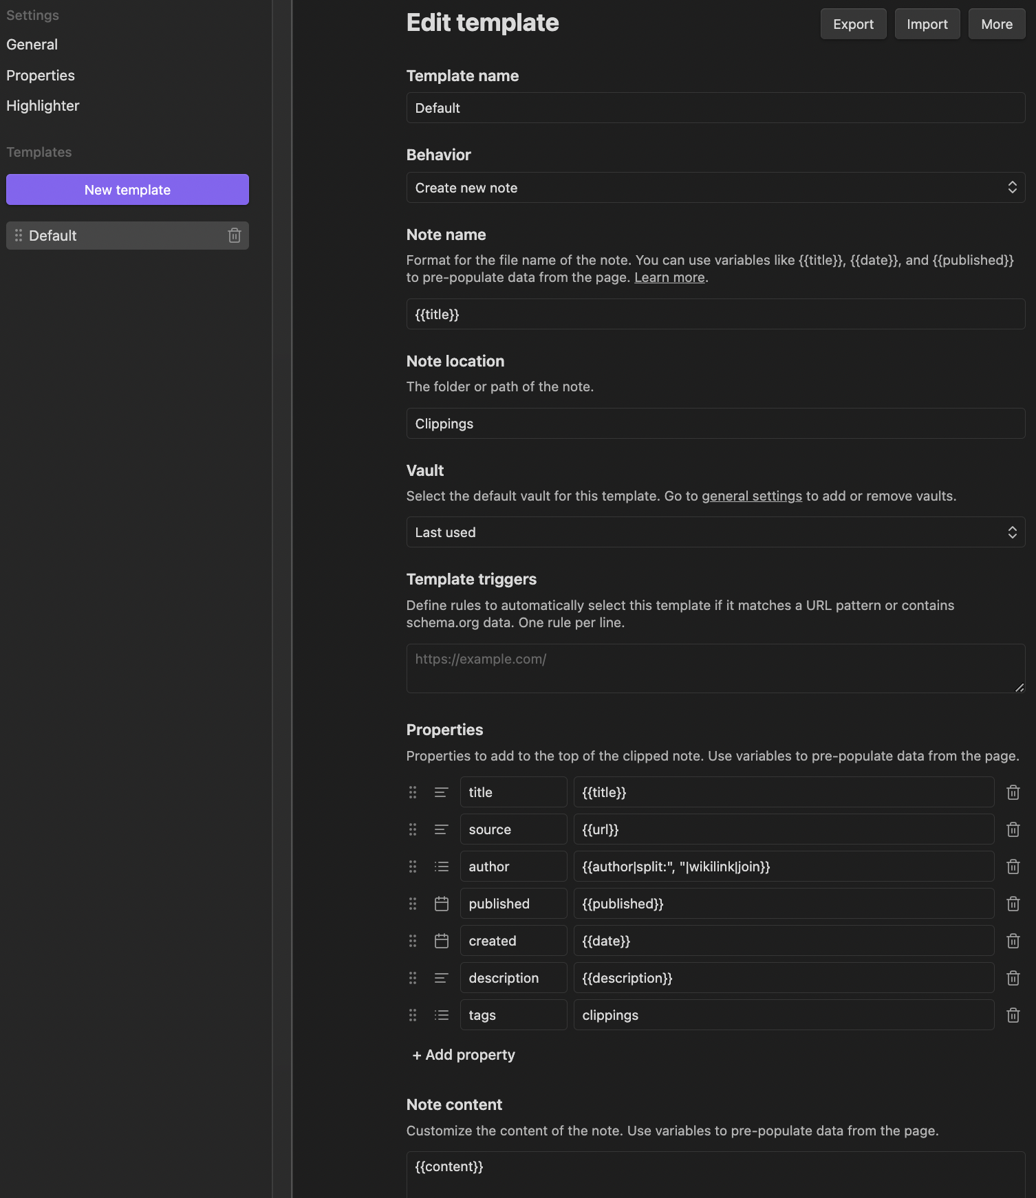
Task: Click the type icon for description property
Action: point(442,978)
